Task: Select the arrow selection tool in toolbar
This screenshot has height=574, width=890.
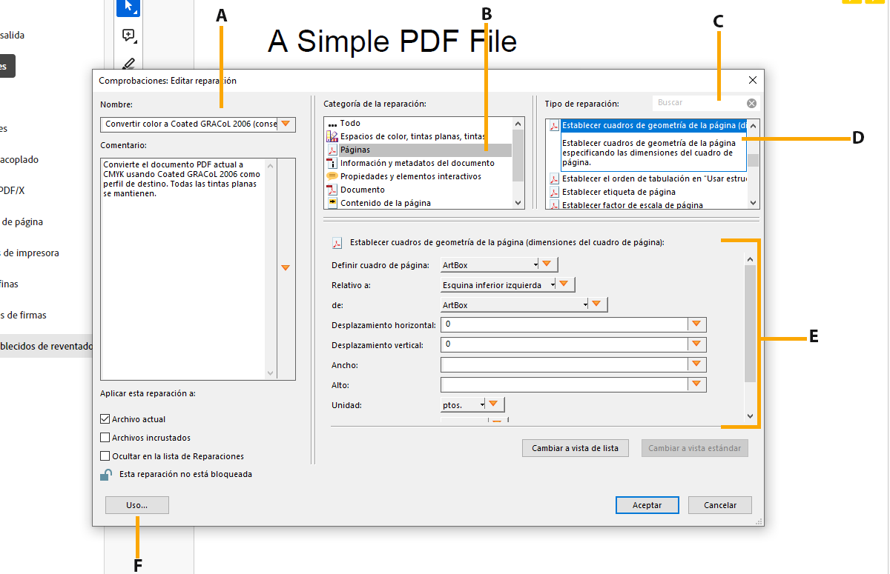Action: point(128,7)
